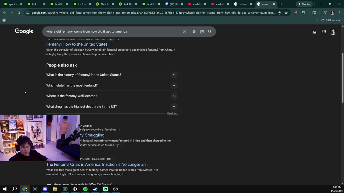
Task: Open Chrome profile avatar in toolbar
Action: point(332,13)
